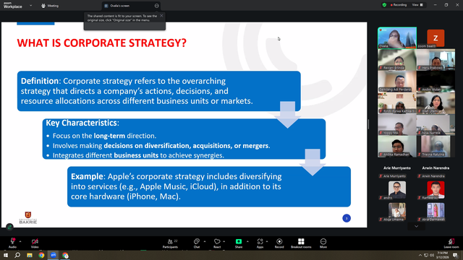Select Gemilang Adi Perdana's video tile
463x260 pixels.
click(x=397, y=82)
